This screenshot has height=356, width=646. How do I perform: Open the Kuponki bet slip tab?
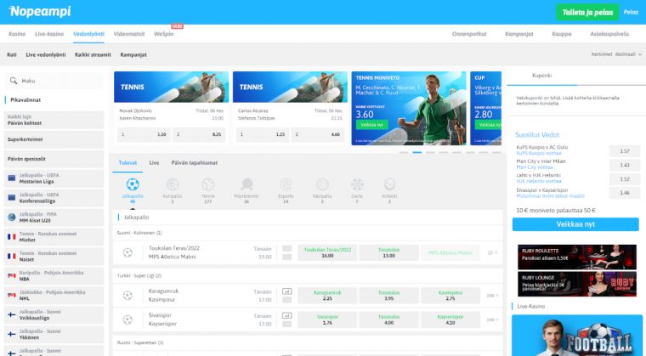click(541, 76)
